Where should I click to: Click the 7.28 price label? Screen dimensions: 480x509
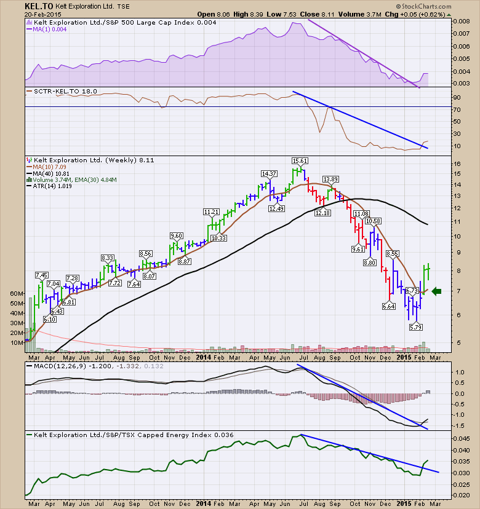tap(72, 278)
